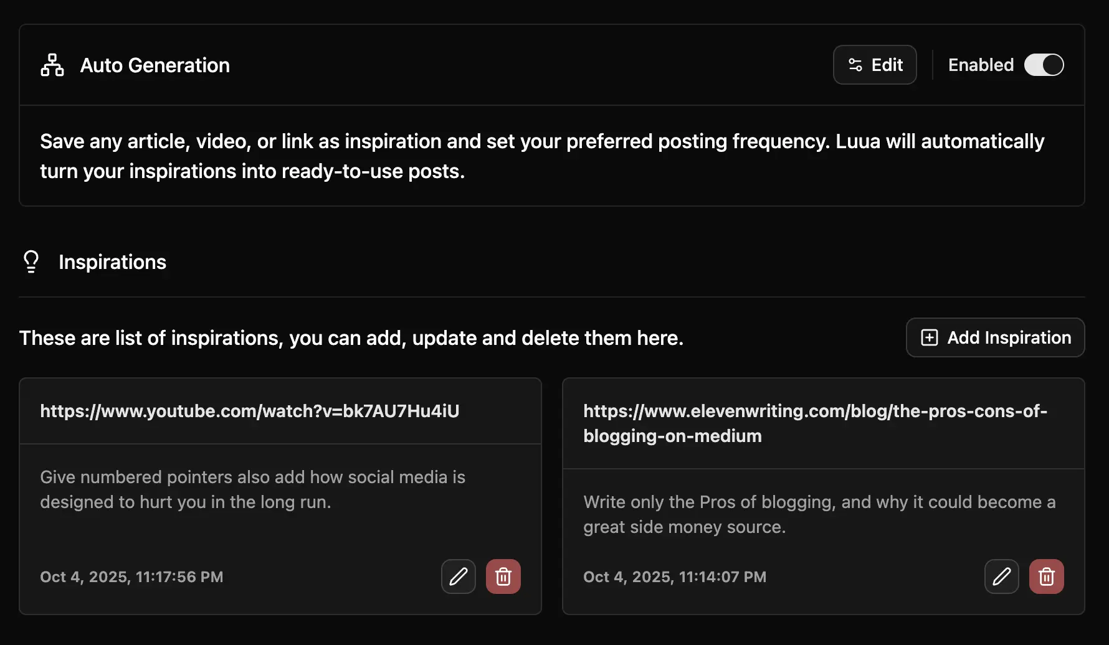Delete the elevenwriting blog inspiration trash icon
The height and width of the screenshot is (645, 1109).
click(x=1047, y=577)
